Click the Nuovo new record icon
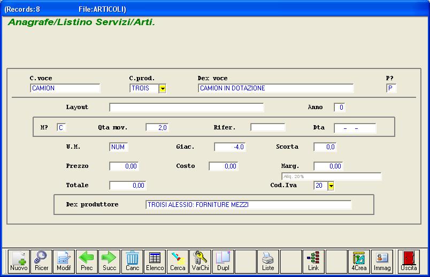The height and width of the screenshot is (277, 430). point(19,261)
